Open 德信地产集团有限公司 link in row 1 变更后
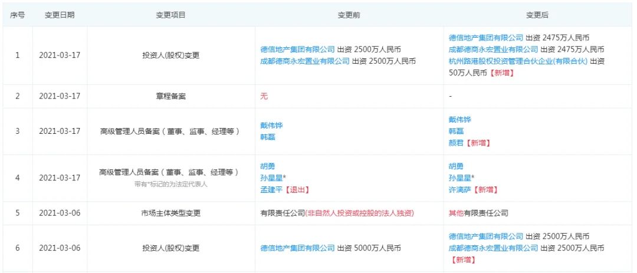The image size is (637, 273). coord(486,38)
